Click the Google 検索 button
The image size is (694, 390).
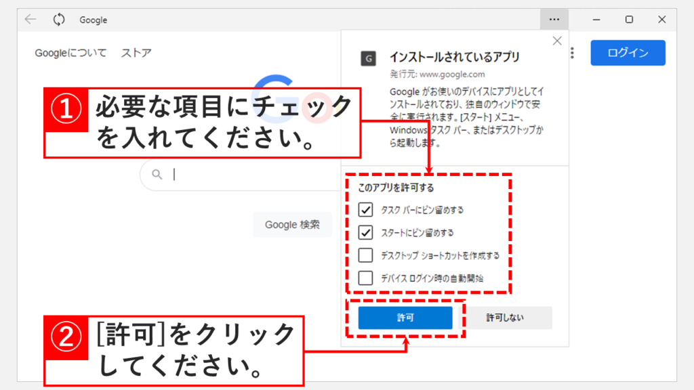292,225
